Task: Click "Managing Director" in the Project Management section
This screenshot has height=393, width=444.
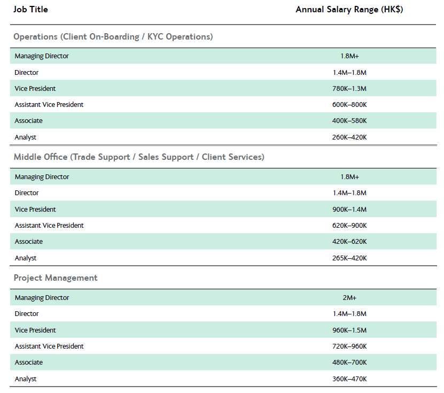Action: pos(42,298)
